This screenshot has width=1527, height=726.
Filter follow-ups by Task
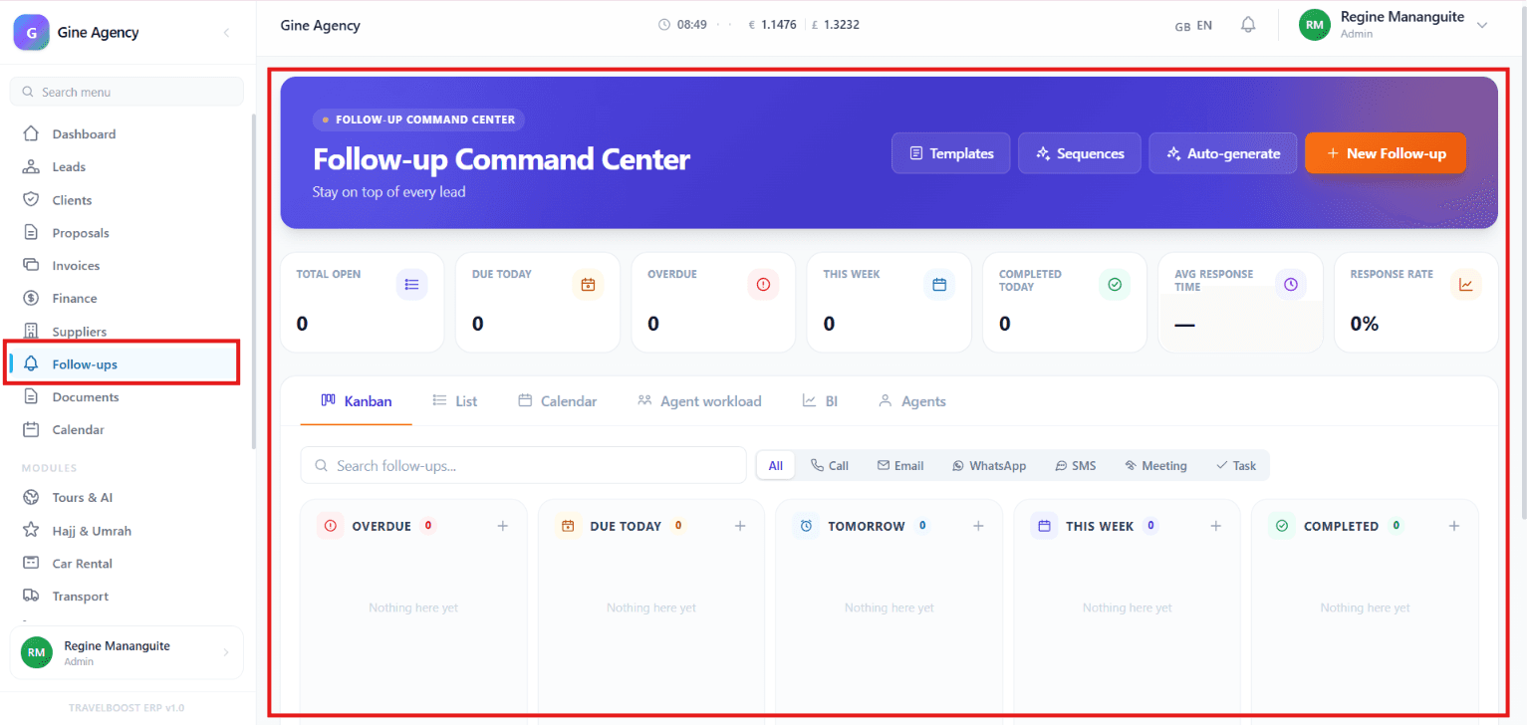tap(1236, 465)
